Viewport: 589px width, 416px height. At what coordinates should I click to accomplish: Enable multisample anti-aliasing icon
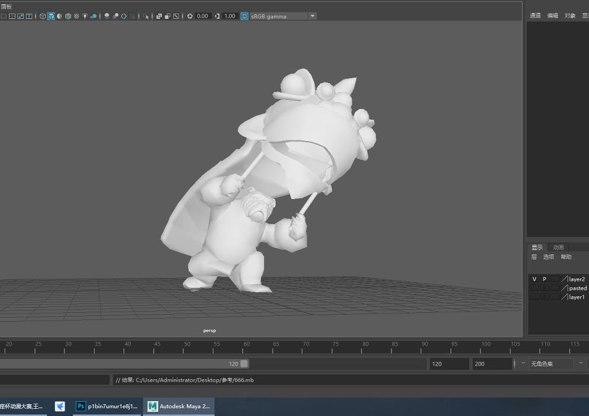123,16
